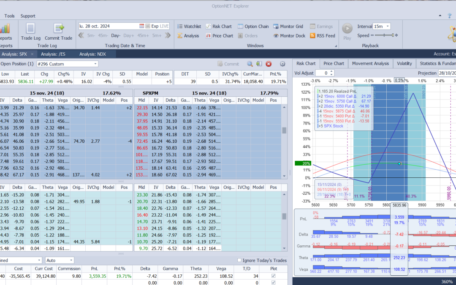Click the +5 SPX Stock legend entry

pyautogui.click(x=330, y=126)
